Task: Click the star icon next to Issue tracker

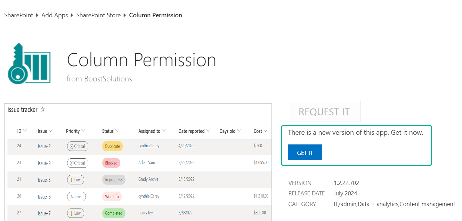Action: (43, 109)
